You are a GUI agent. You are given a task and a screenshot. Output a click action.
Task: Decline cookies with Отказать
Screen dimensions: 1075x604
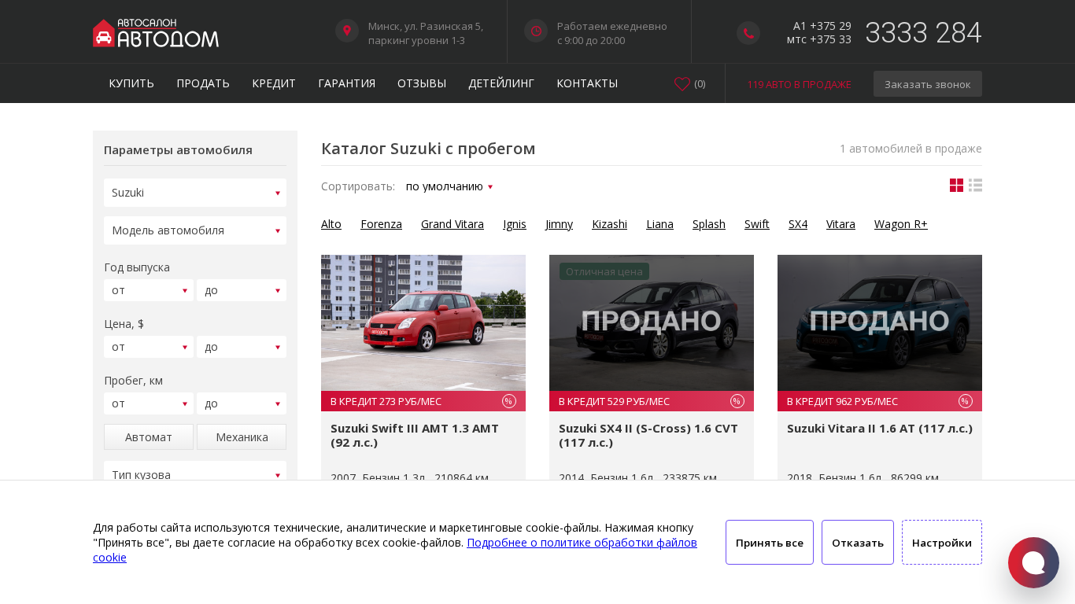[858, 542]
